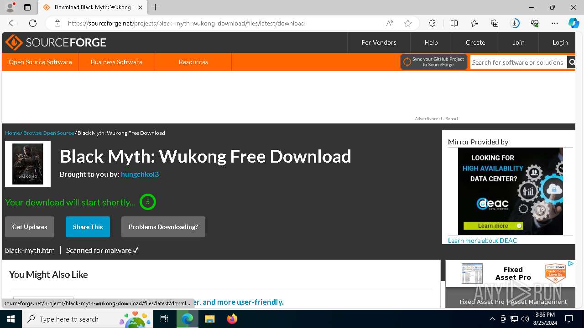Follow the Home breadcrumb link

point(12,133)
